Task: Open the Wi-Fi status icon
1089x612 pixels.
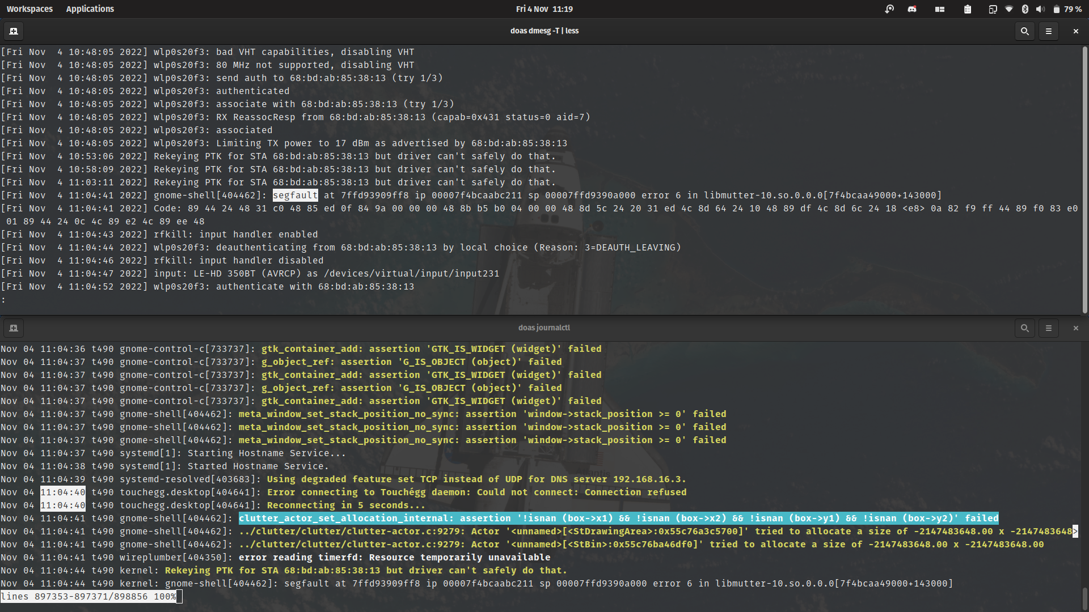Action: click(x=1009, y=9)
